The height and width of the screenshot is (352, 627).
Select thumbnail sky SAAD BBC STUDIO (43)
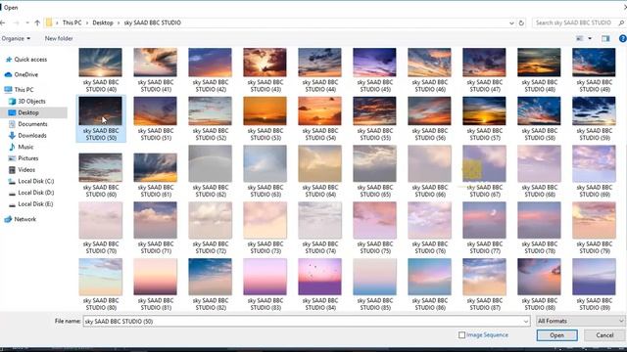pos(265,63)
